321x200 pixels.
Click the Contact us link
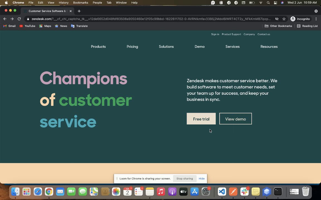point(264,34)
